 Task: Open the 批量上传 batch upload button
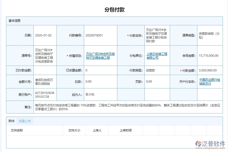point(25,121)
